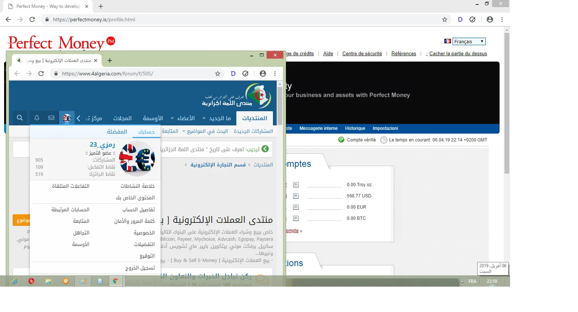Select the المنتديات forum tab

point(255,118)
